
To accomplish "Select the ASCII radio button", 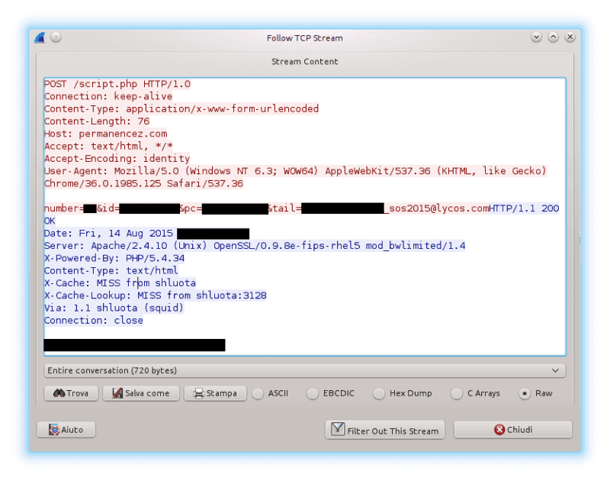I will coord(258,394).
